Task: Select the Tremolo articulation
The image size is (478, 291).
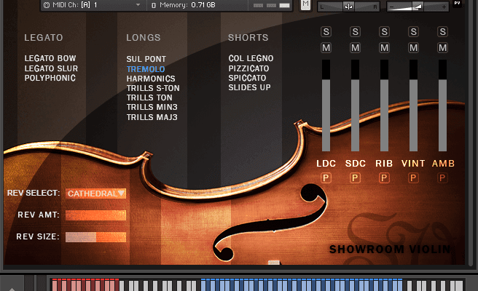Action: coord(146,69)
